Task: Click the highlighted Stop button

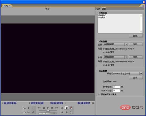Action: tap(67, 108)
